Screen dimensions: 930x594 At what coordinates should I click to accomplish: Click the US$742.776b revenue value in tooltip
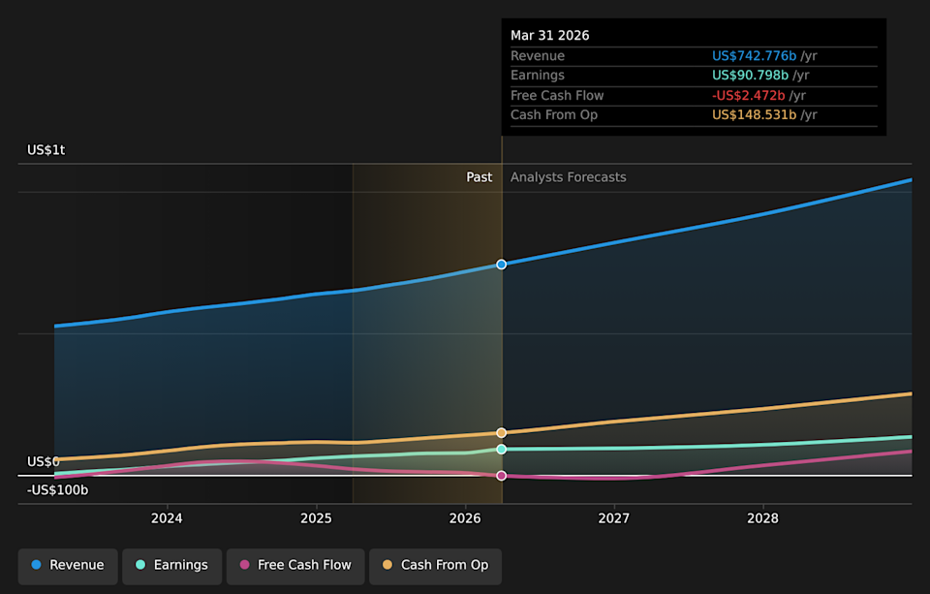pos(754,56)
